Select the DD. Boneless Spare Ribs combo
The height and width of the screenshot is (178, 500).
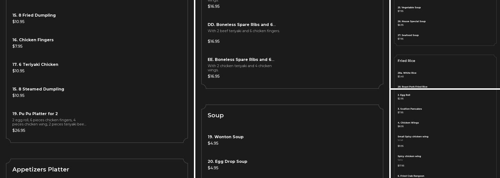click(241, 25)
